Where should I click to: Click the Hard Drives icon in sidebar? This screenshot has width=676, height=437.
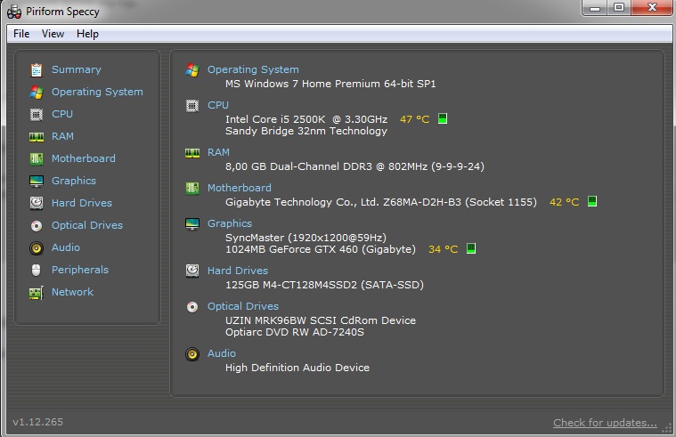pyautogui.click(x=37, y=203)
